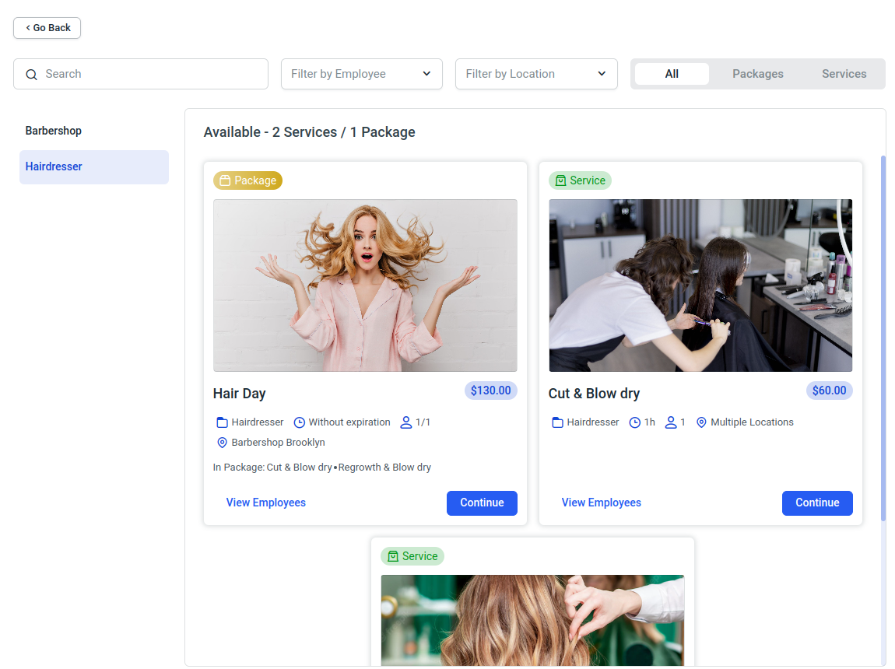Viewport: 895px width, 669px height.
Task: Go back using the Go Back button
Action: tap(47, 28)
